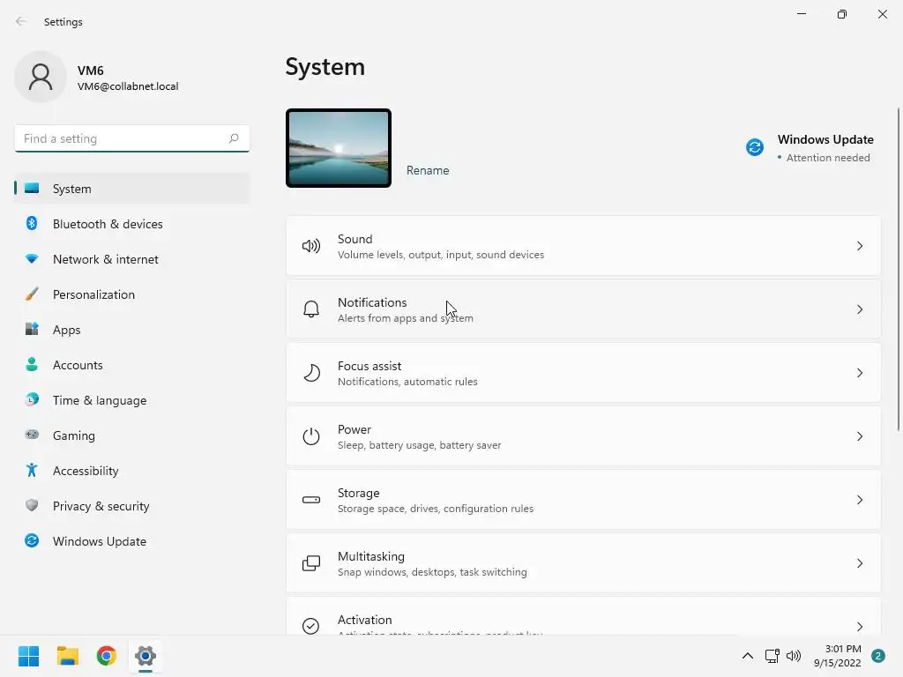Click the Sound description text
This screenshot has height=677, width=903.
pos(441,255)
